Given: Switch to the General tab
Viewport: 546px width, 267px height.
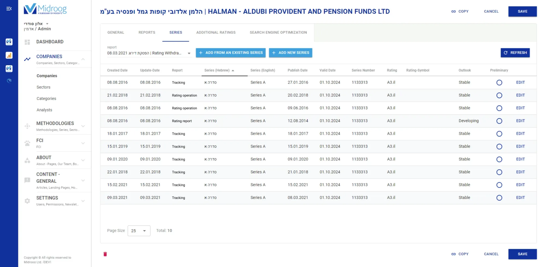Looking at the screenshot, I should 116,32.
